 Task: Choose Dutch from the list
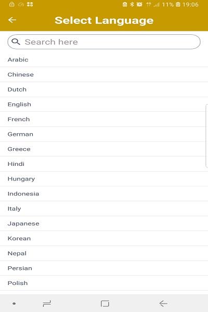104,89
